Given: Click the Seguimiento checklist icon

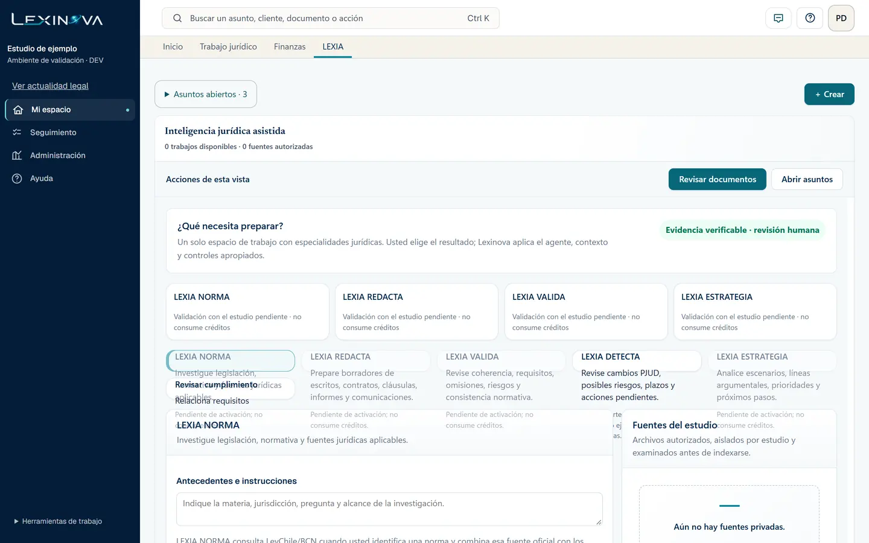Looking at the screenshot, I should coord(17,132).
